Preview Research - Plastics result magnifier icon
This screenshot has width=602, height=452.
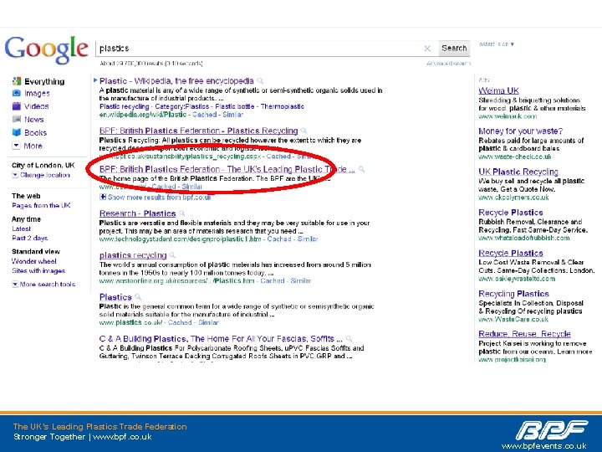(181, 213)
